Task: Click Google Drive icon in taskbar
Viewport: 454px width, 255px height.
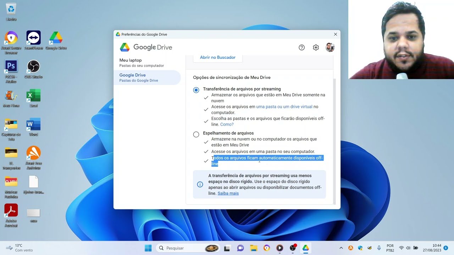Action: click(x=305, y=248)
